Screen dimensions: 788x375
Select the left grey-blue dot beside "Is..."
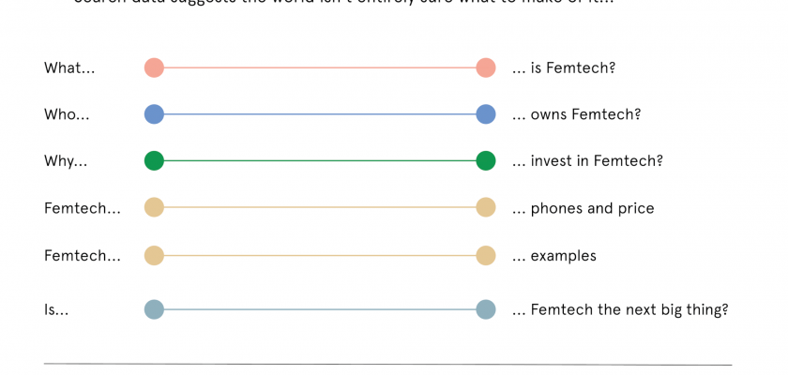[154, 309]
